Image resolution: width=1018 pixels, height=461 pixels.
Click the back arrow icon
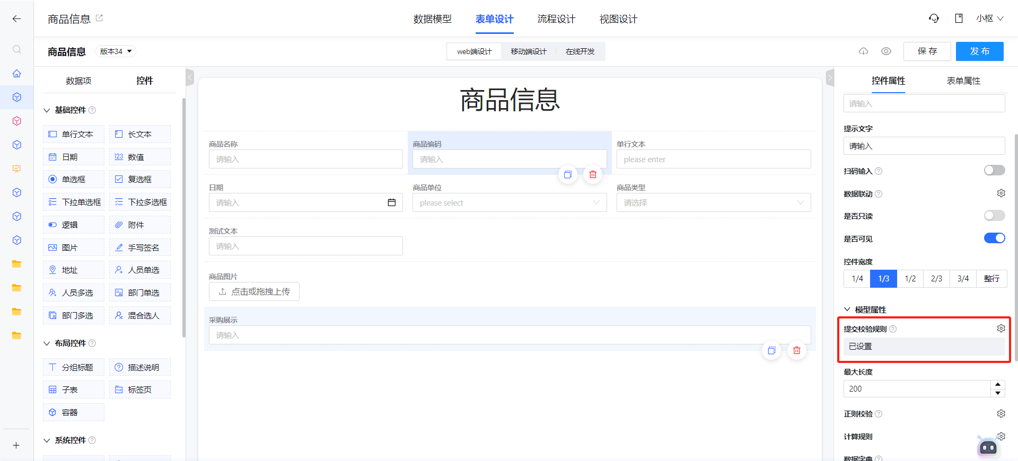click(x=16, y=19)
